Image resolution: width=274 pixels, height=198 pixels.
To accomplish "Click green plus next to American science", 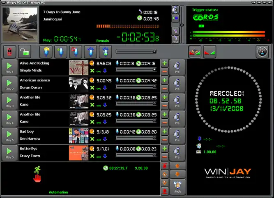I will pyautogui.click(x=165, y=81).
